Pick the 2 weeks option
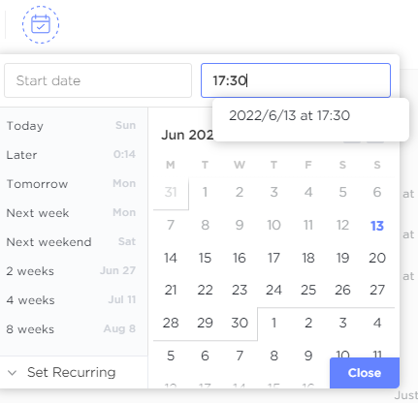The width and height of the screenshot is (418, 403). pyautogui.click(x=71, y=271)
